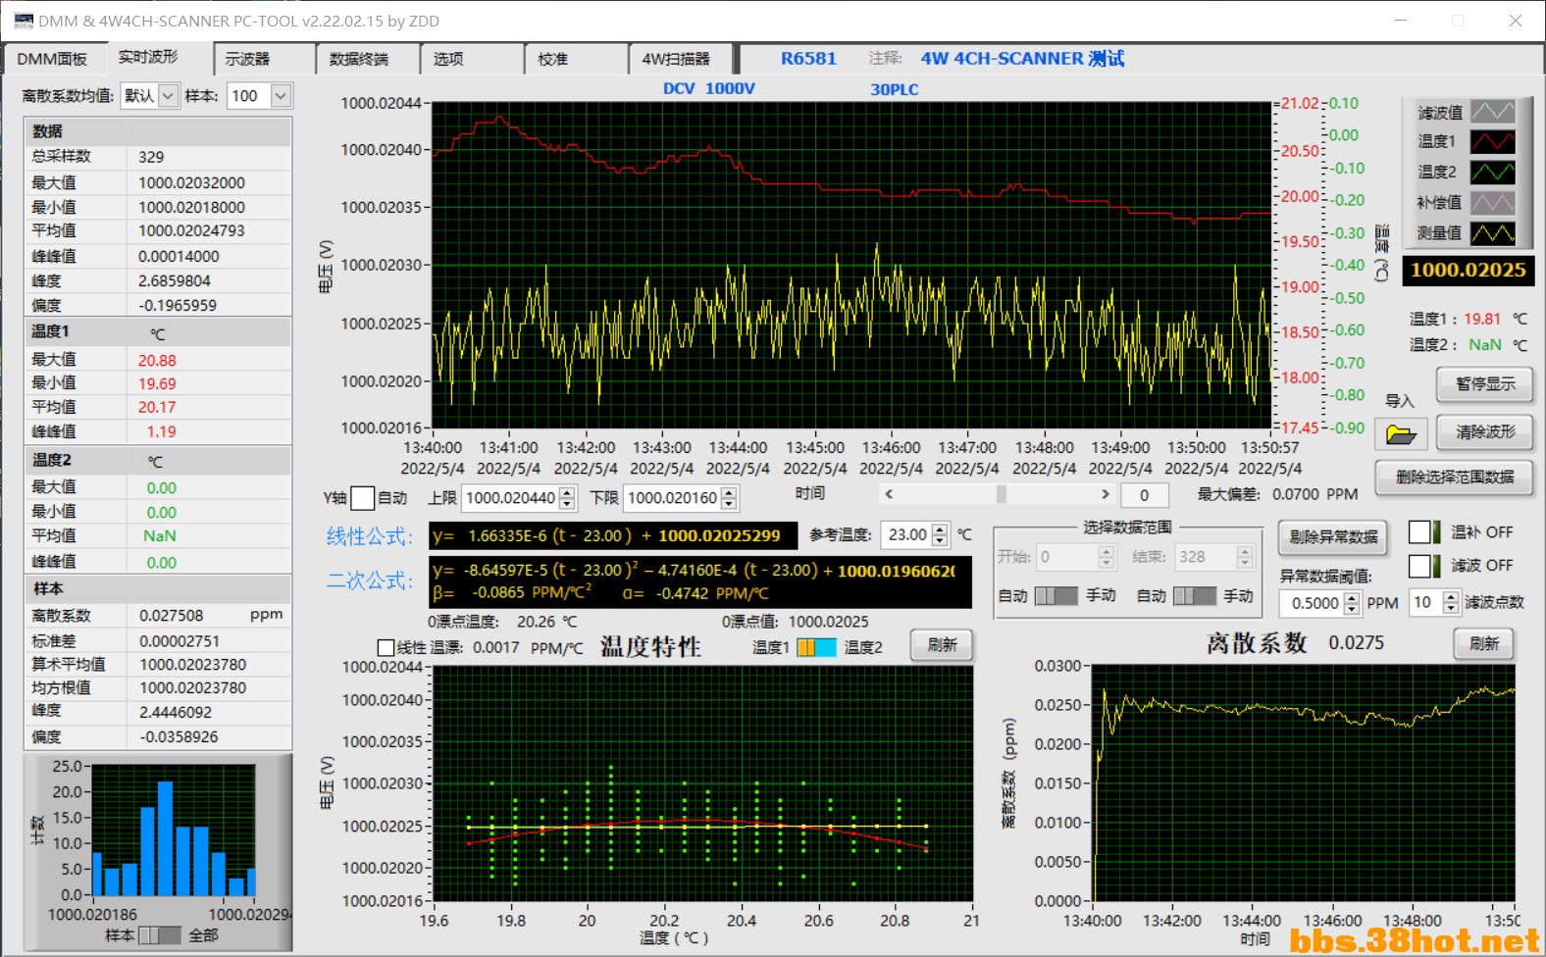Screen dimensions: 1546x957
Task: Increase the 异常数据阈值 PPM threshold
Action: [1352, 597]
